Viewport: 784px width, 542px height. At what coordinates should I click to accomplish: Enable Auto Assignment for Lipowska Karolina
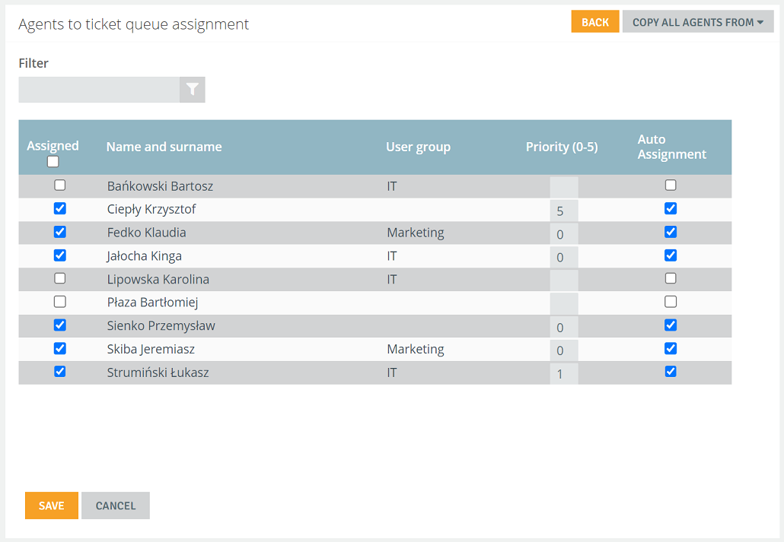click(671, 278)
